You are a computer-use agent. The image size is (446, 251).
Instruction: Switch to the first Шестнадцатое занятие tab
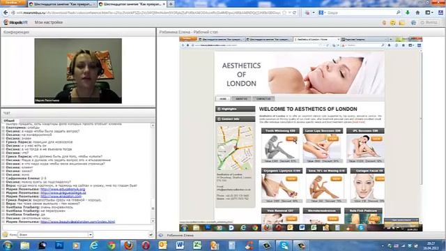pyautogui.click(x=62, y=4)
